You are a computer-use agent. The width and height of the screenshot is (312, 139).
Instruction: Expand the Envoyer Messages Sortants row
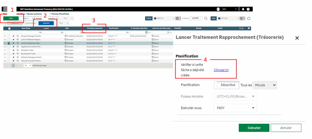point(5,36)
